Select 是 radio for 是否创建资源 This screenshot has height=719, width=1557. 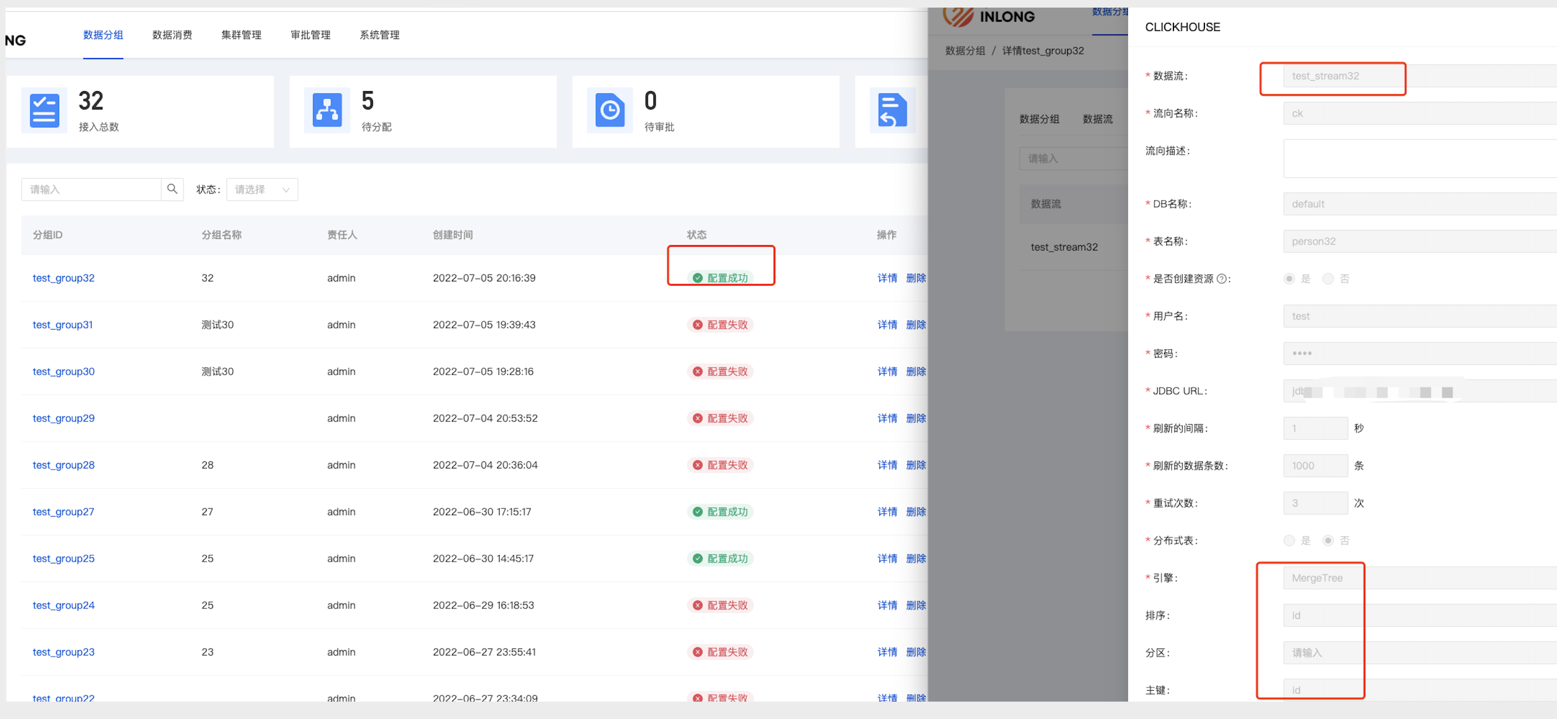click(1289, 279)
